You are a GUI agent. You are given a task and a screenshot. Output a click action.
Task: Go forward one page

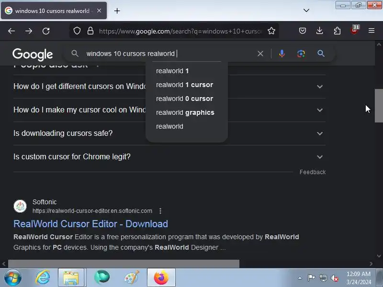[29, 31]
